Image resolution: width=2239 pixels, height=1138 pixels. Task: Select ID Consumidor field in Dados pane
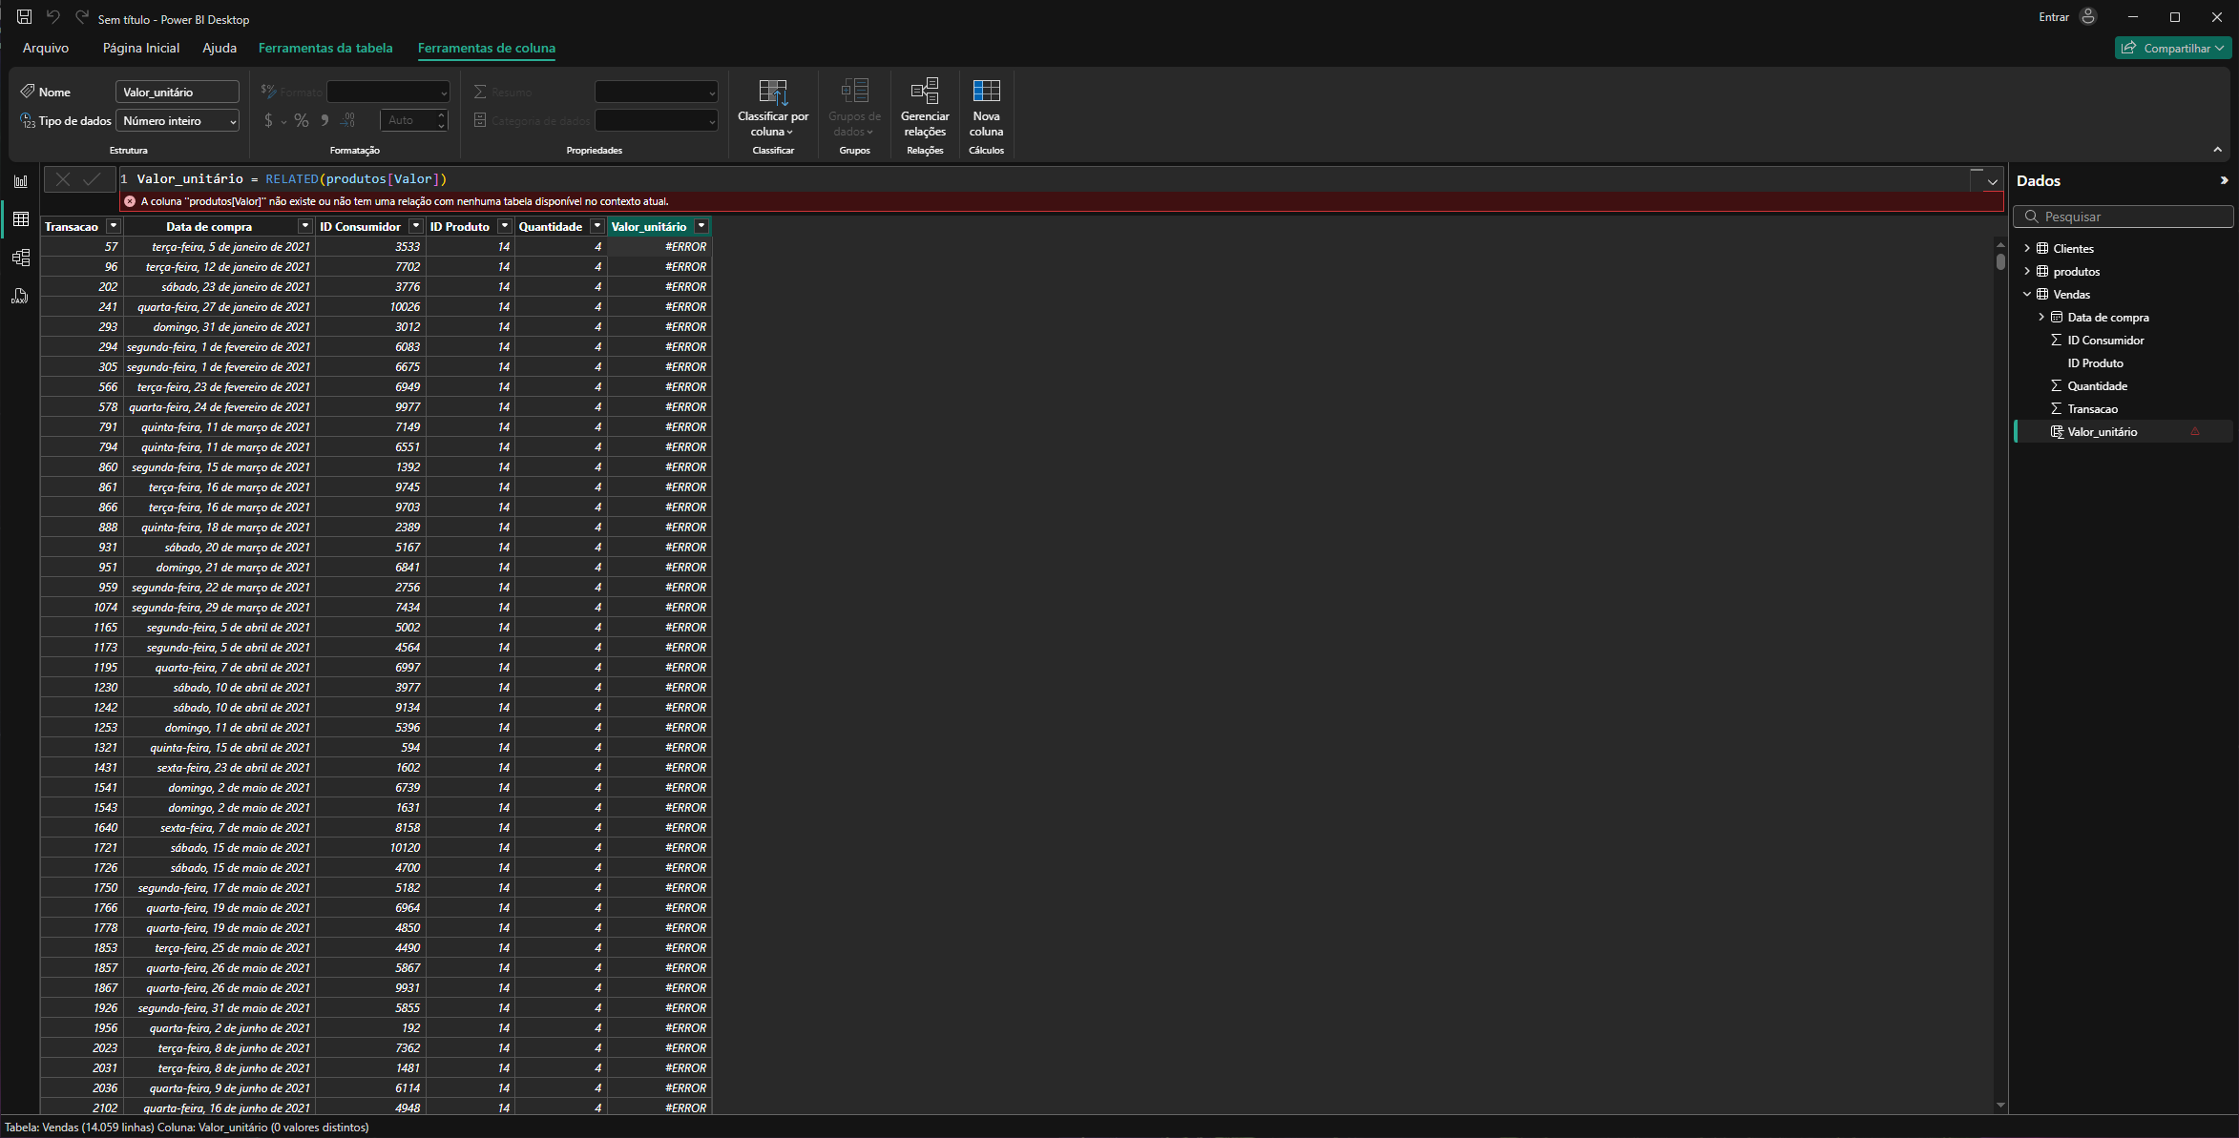point(2105,340)
